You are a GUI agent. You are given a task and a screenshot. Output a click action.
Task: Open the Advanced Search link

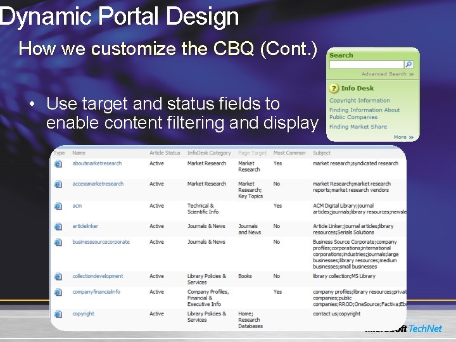[388, 74]
